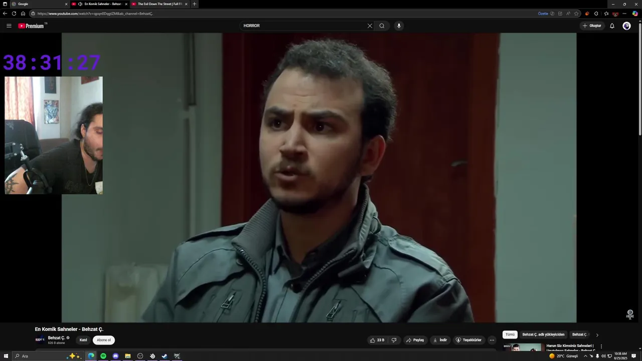Screen dimensions: 642x361
Task: Mute the En Komik Sahneler tab audio
Action: 80,4
